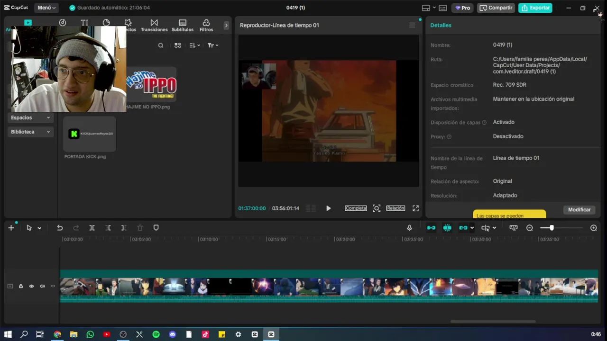Toggle preview axis split cursor icon
This screenshot has height=341, width=607.
486,228
